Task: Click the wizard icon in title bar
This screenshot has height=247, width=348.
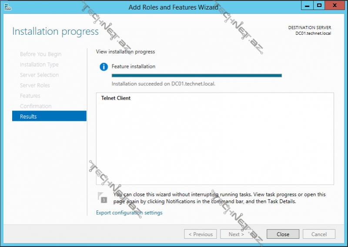Action: [8, 7]
